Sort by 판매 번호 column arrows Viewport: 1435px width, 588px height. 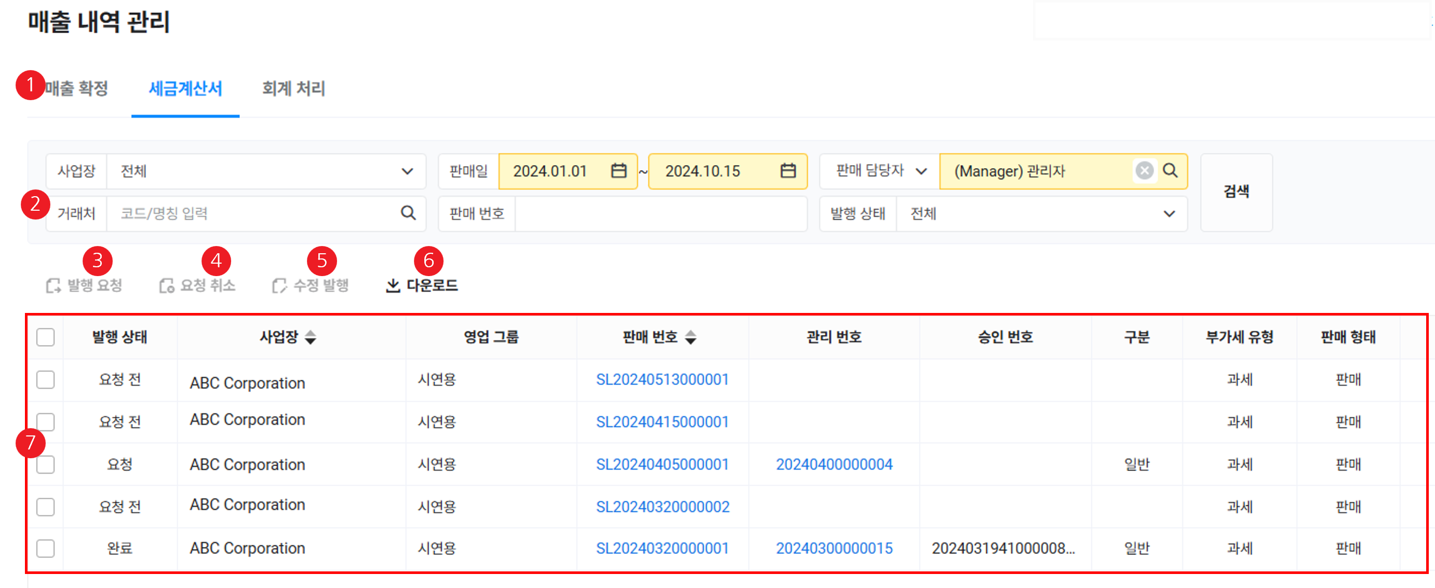(691, 337)
